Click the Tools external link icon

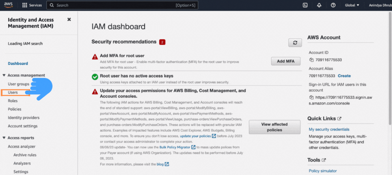click(324, 160)
